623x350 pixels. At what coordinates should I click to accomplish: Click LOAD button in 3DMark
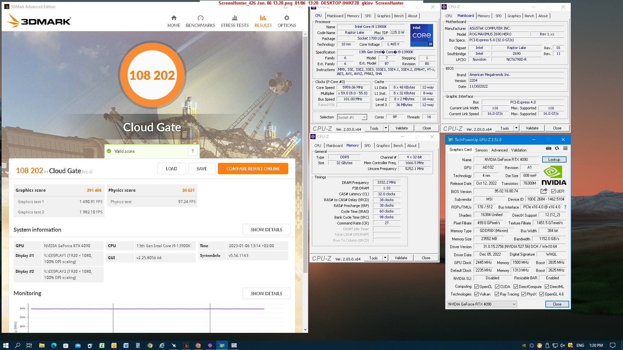point(171,169)
